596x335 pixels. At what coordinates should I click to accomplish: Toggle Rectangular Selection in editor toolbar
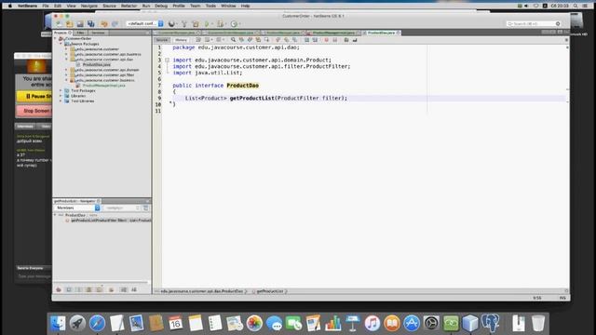266,40
